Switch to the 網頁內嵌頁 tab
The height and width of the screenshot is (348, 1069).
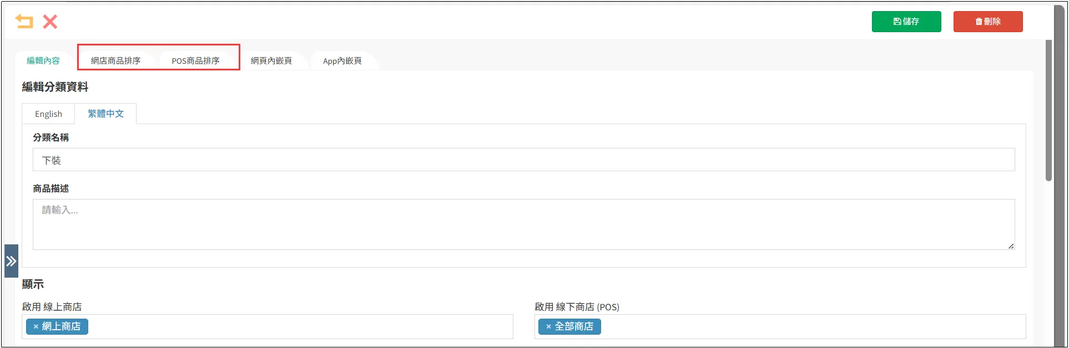click(271, 61)
